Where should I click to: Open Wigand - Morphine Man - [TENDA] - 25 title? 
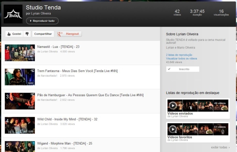pos(65,143)
